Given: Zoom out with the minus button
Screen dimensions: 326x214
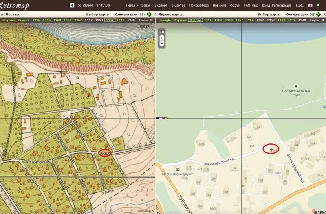Looking at the screenshot, I should click(x=162, y=43).
